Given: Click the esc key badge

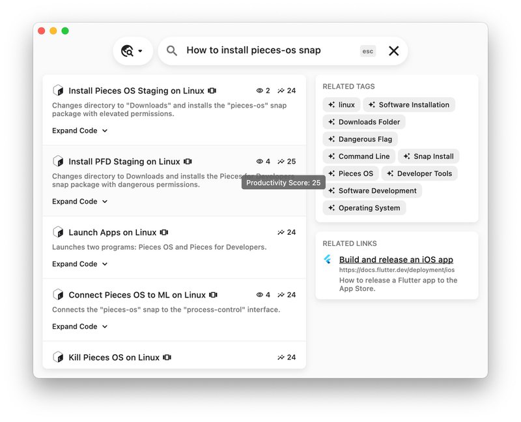Looking at the screenshot, I should (x=367, y=52).
